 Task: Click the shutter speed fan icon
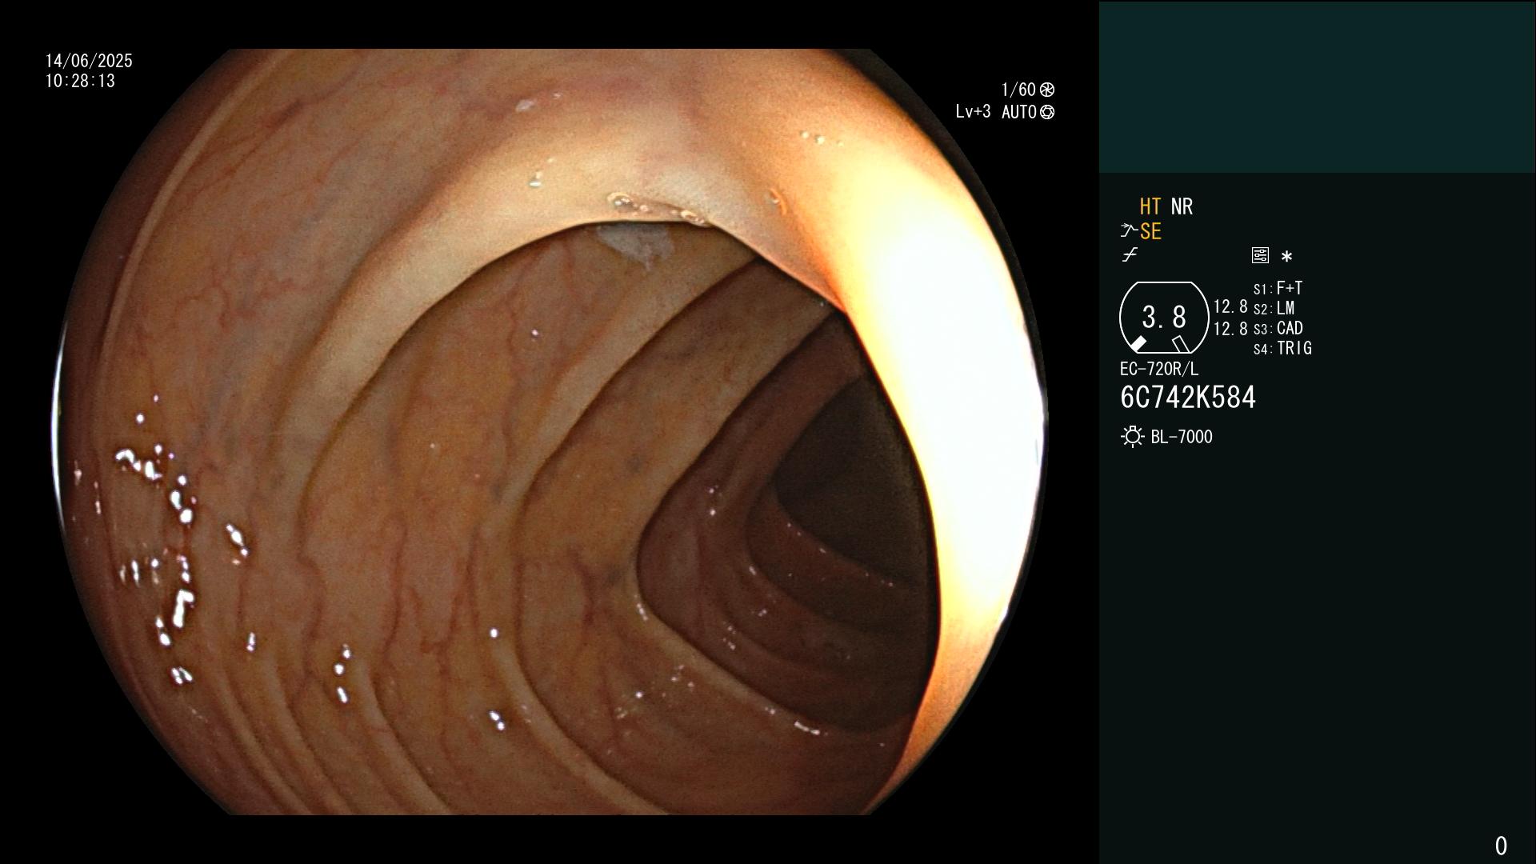pos(1047,90)
